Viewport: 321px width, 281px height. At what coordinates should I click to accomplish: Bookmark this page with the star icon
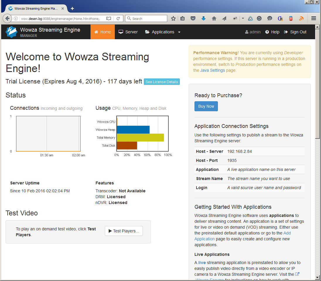(173, 18)
